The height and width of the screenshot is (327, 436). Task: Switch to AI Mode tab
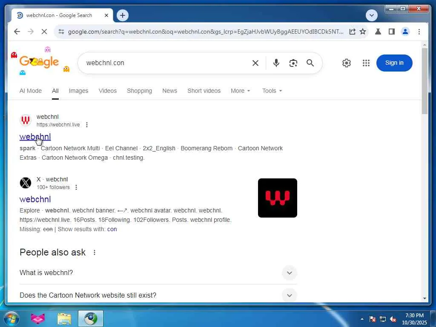click(x=31, y=91)
